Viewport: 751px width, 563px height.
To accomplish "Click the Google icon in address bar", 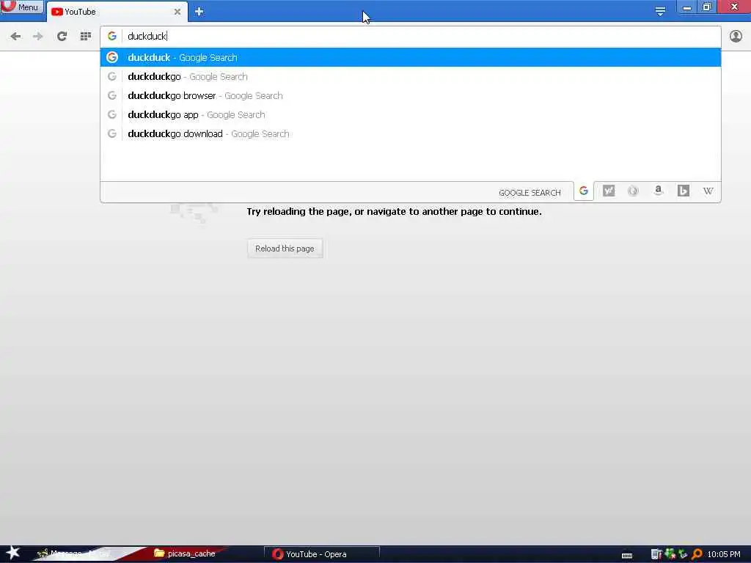I will (112, 36).
